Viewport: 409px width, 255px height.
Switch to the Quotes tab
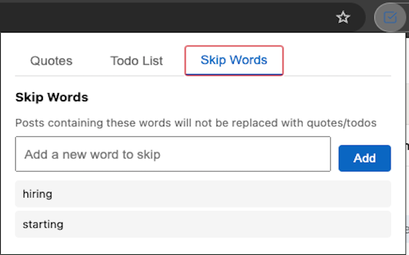pyautogui.click(x=51, y=61)
